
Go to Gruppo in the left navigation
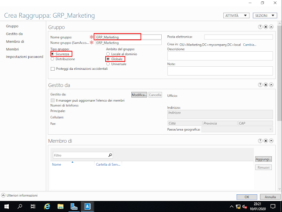12,26
